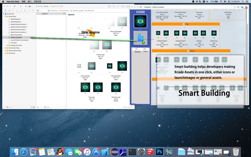Expand the Supporting Files folder
This screenshot has width=251, height=157.
[x=7, y=45]
